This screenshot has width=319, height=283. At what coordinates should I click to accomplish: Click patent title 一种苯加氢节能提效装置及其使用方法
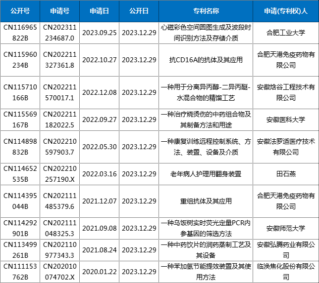coord(206,272)
